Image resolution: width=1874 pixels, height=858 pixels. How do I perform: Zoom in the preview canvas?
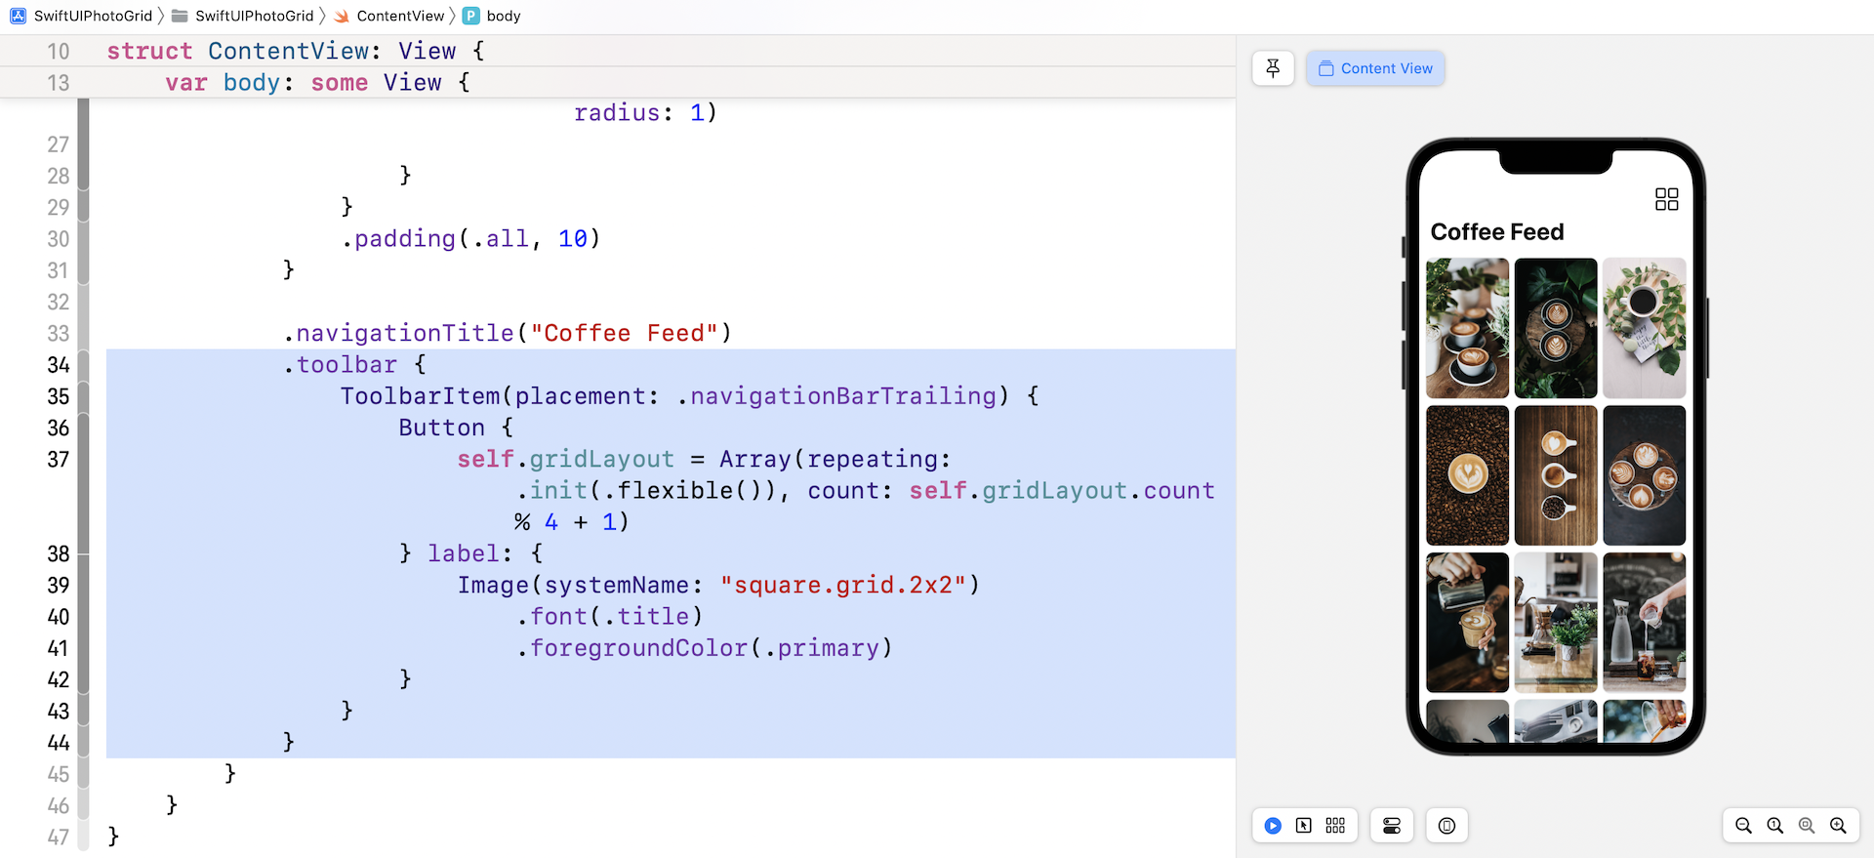click(1838, 826)
